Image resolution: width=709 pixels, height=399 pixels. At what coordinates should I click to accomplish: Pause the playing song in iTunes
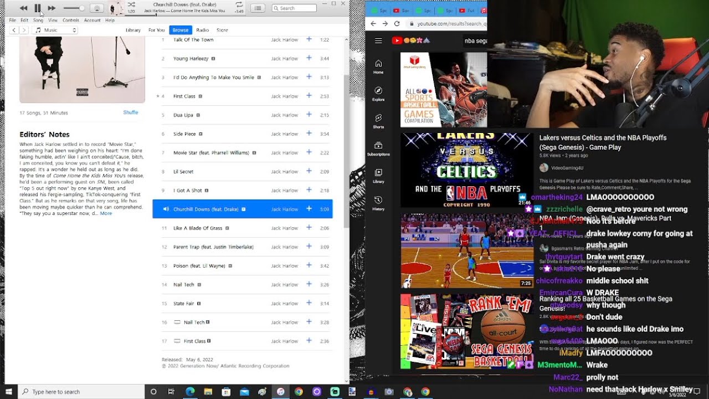(x=38, y=8)
